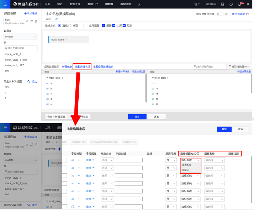Click the model filter funnel icon
The width and height of the screenshot is (254, 210).
230,67
